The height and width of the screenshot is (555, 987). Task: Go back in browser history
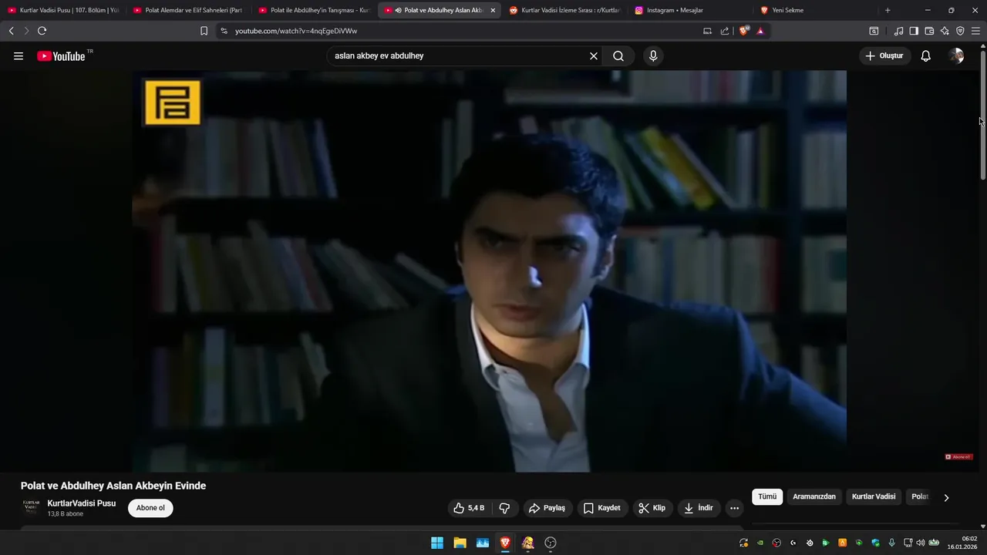(x=11, y=31)
